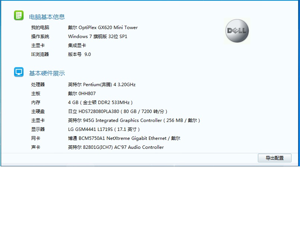Click the 版本号 9.0 value
300x229 pixels.
coord(79,54)
